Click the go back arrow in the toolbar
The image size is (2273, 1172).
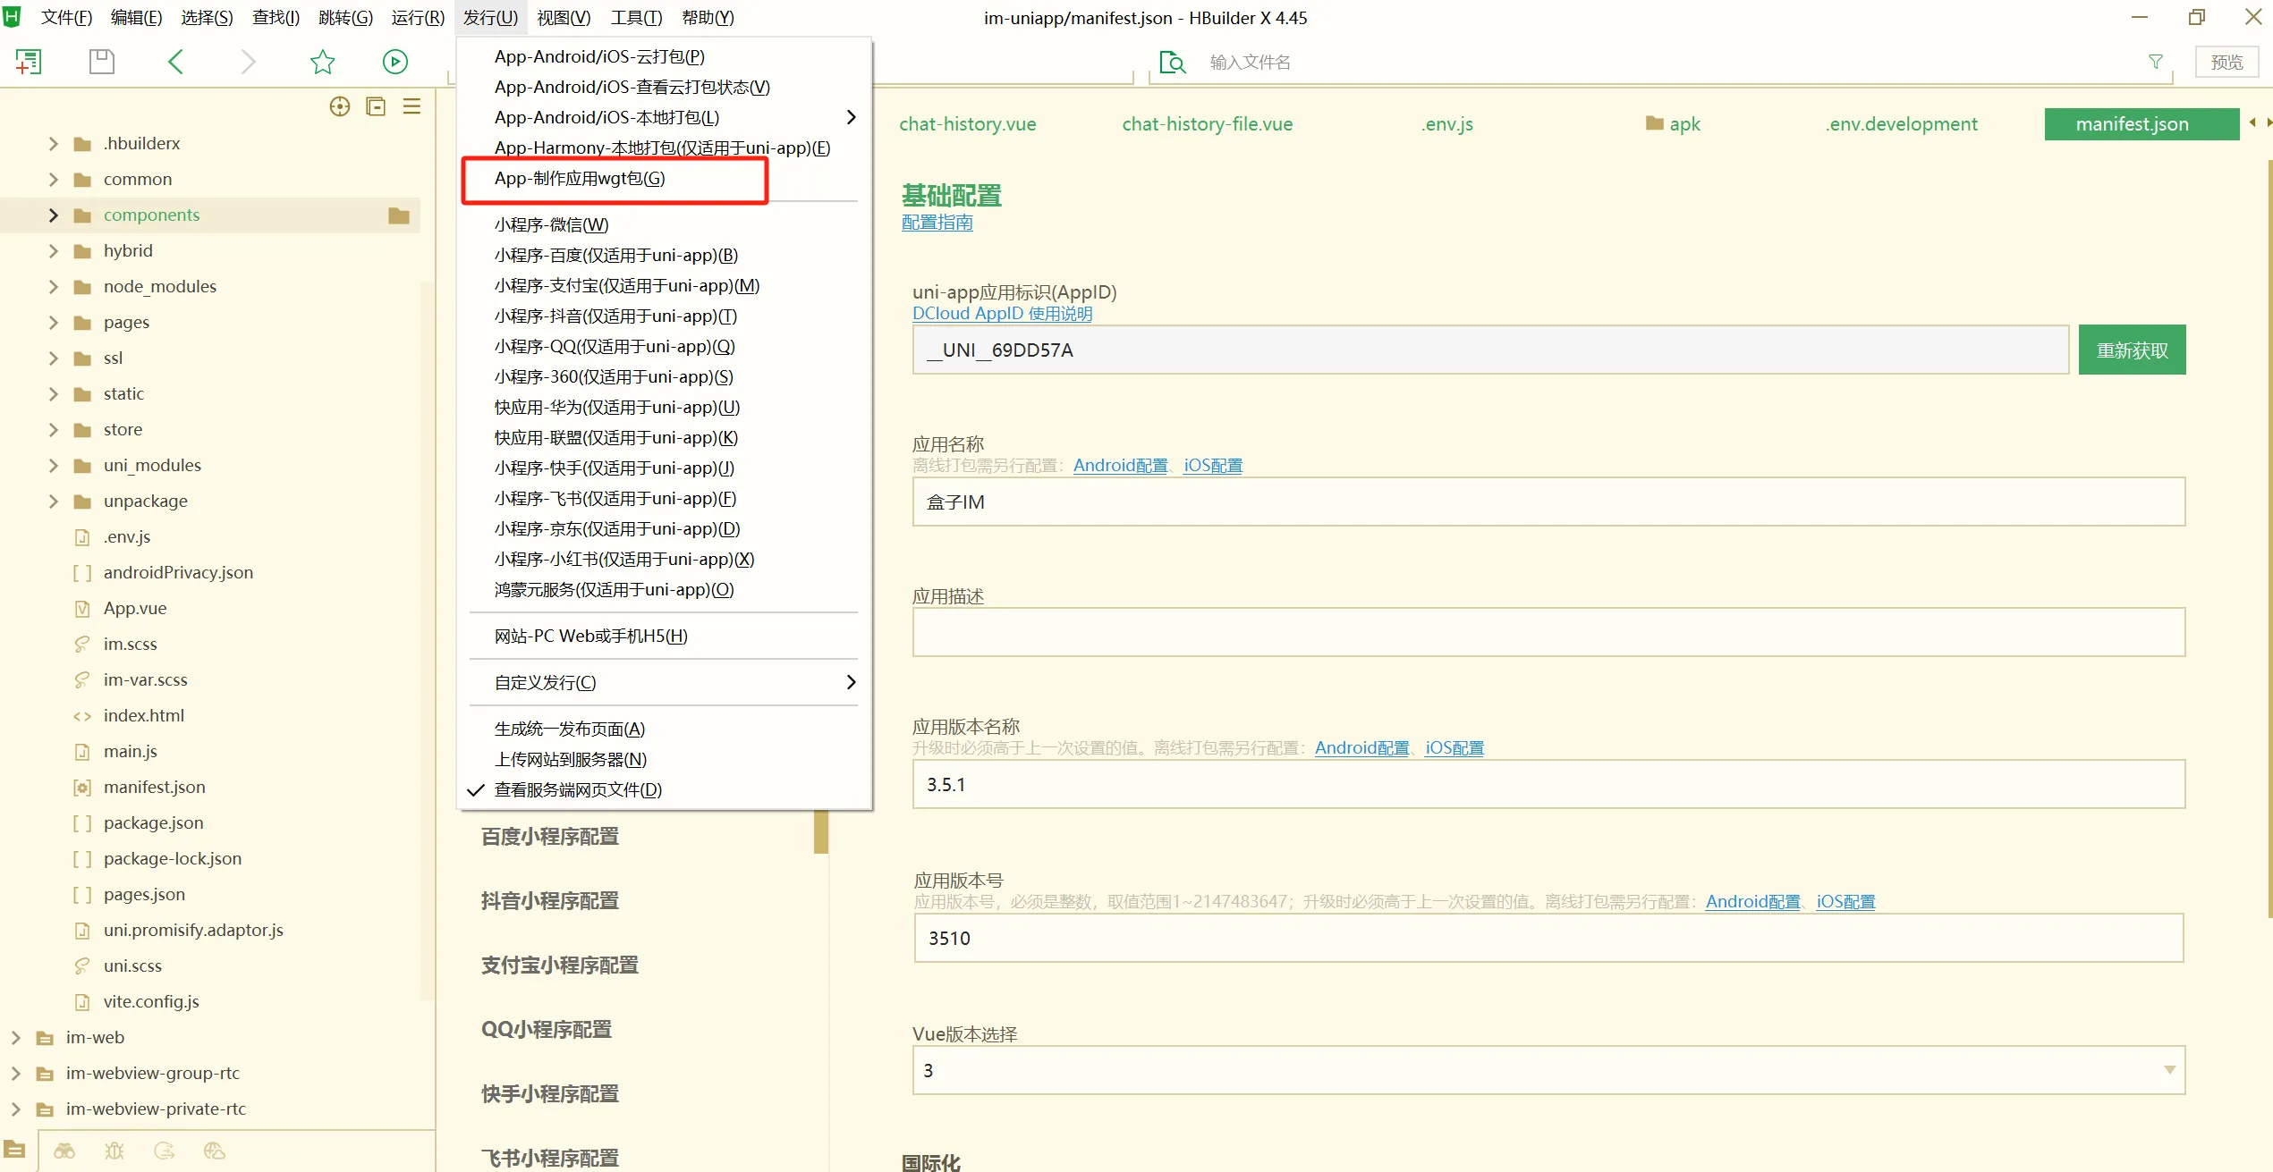point(175,62)
